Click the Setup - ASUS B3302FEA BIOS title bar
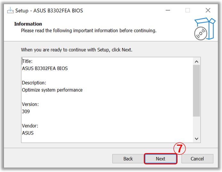Screen dimensions: 222x172 (x=49, y=11)
